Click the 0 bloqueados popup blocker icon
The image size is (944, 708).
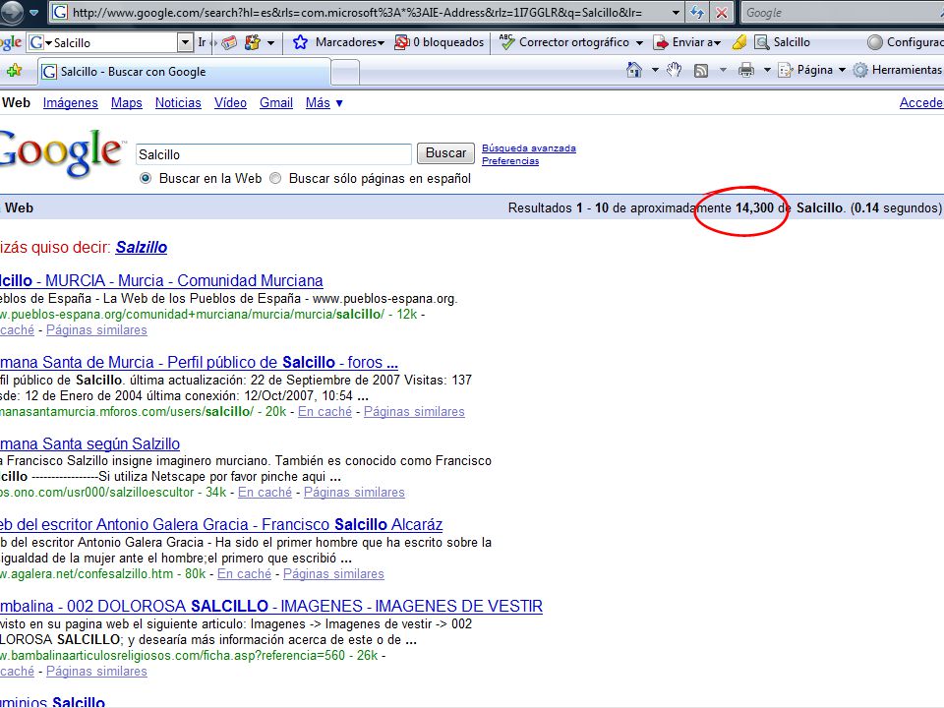click(x=401, y=42)
